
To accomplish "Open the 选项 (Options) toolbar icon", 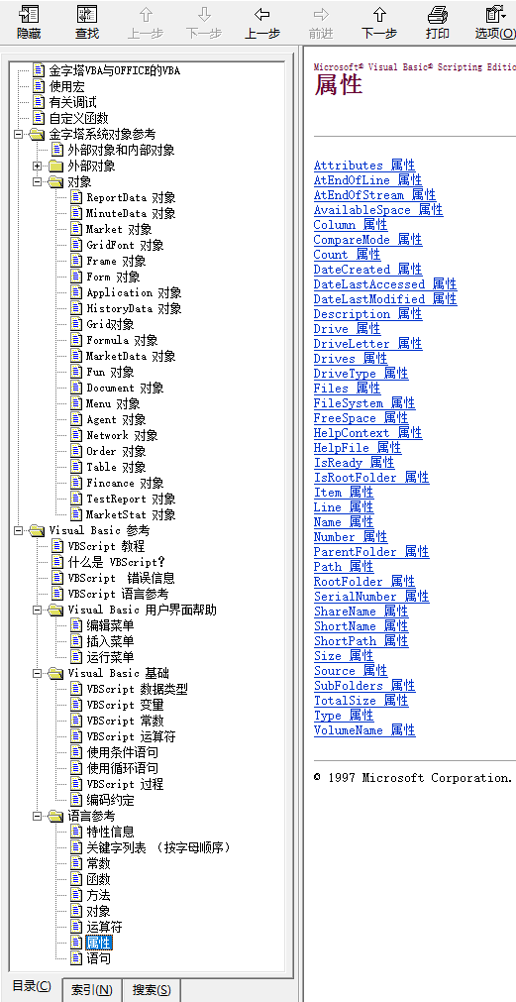I will [x=495, y=14].
